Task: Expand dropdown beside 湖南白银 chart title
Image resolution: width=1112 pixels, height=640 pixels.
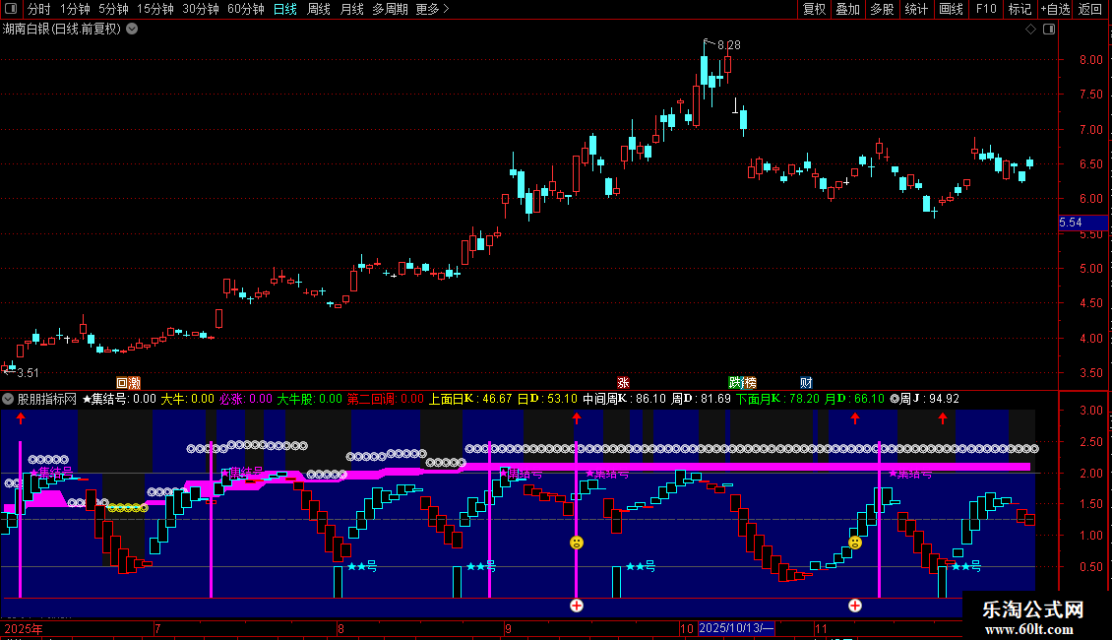Action: tap(132, 29)
